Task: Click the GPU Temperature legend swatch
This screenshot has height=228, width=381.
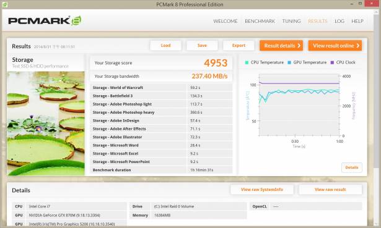Action: coord(289,62)
